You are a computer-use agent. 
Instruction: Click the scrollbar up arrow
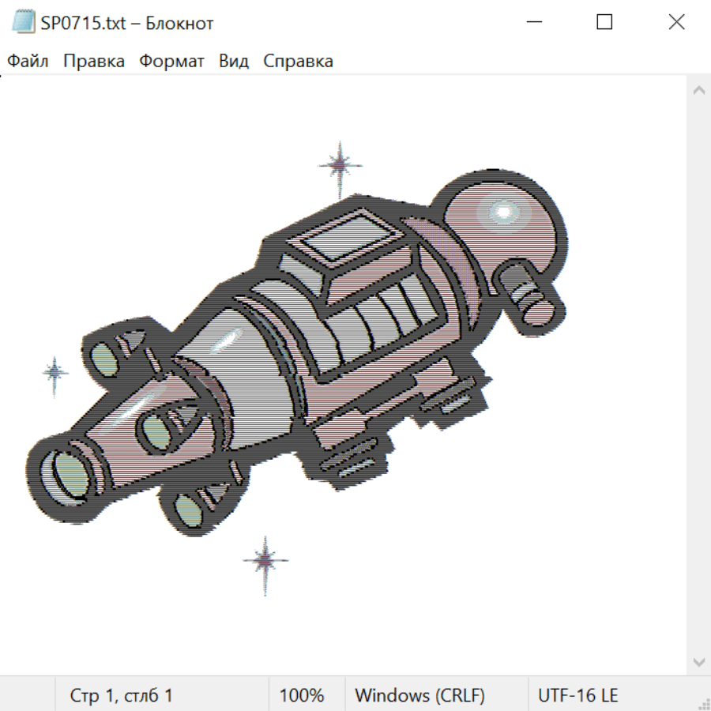pyautogui.click(x=698, y=91)
